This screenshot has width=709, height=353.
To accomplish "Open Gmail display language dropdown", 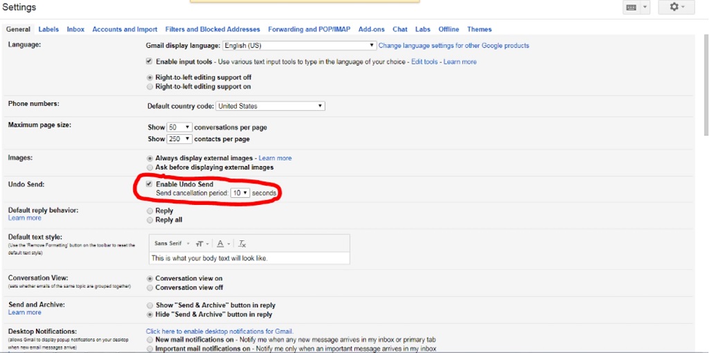I will [x=299, y=46].
